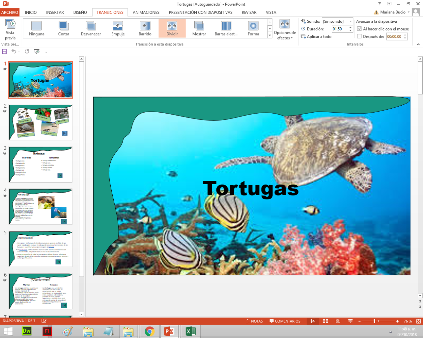423x338 pixels.
Task: Switch to the ANIMACIONES tab
Action: pos(146,12)
